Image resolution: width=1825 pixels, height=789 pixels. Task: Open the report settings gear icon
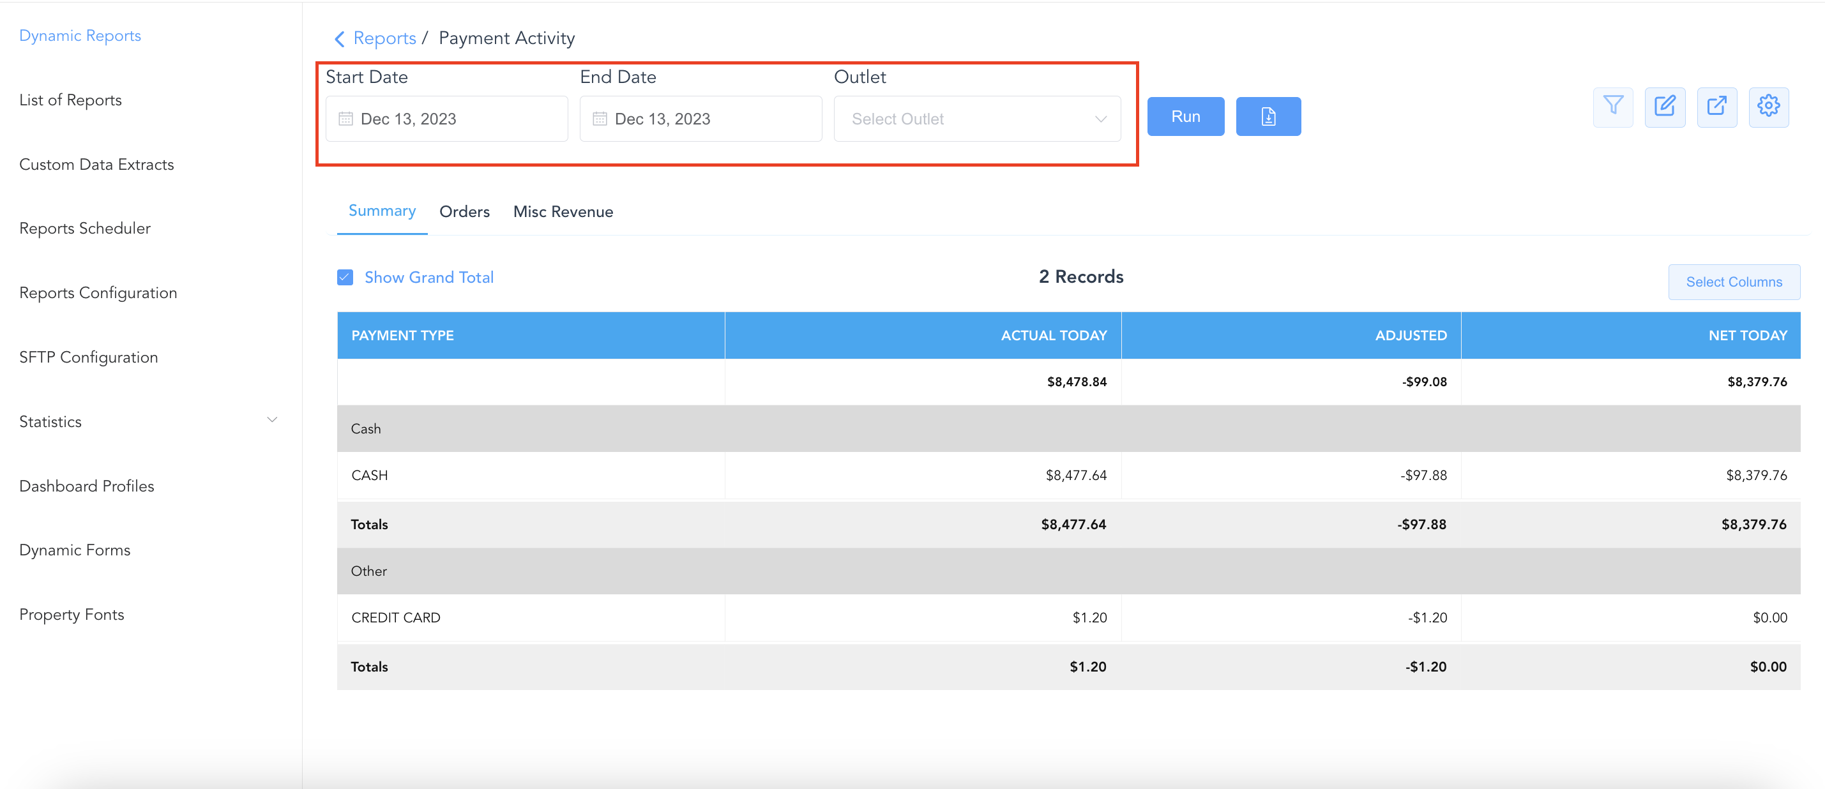(1769, 107)
